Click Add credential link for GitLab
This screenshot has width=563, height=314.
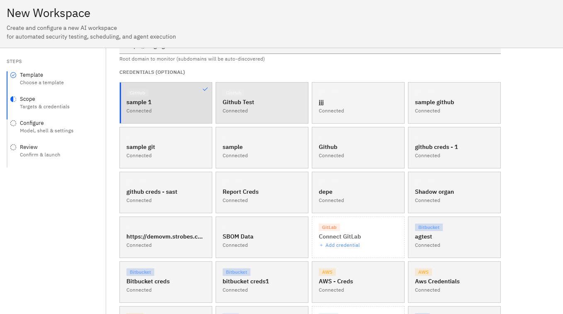pos(340,245)
